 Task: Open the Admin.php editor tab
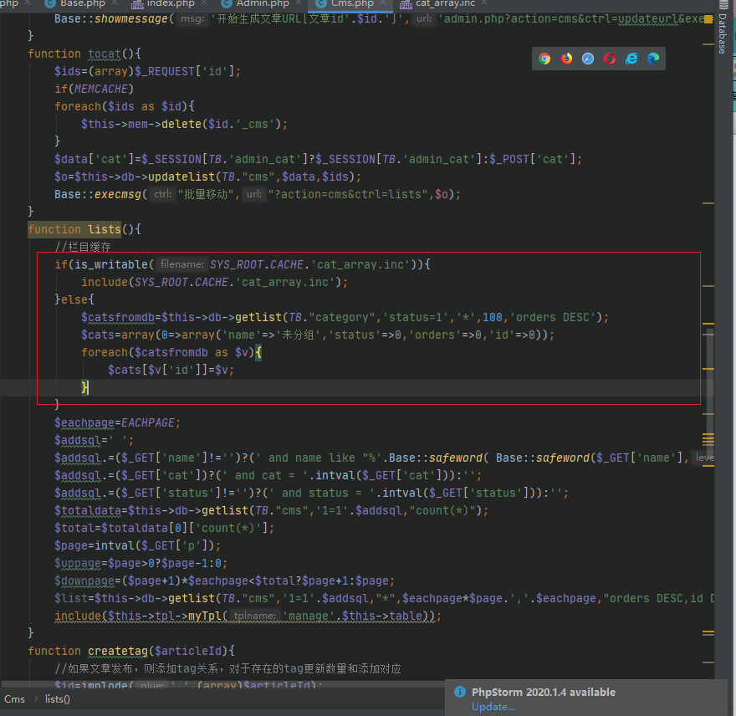261,3
